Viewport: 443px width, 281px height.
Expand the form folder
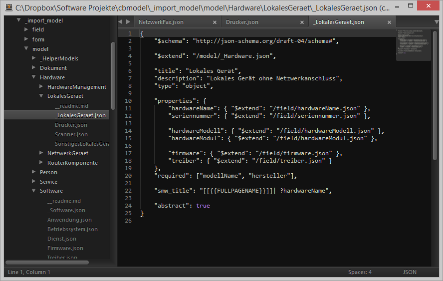click(26, 39)
